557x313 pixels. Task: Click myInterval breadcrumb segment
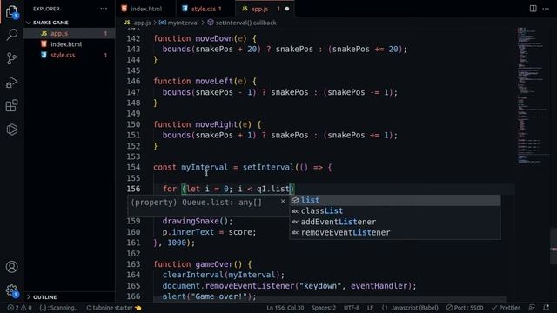(x=183, y=23)
